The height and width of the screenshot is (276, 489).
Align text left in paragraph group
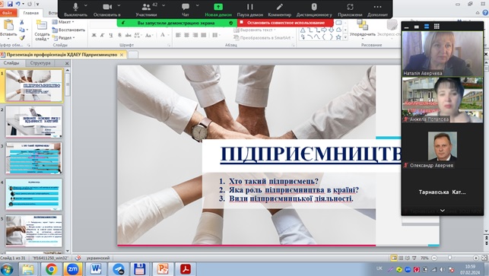[178, 35]
